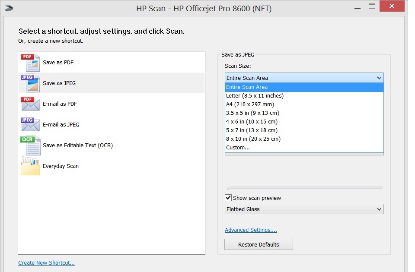Click the HP Scan app icon in title bar
This screenshot has height=272, width=415.
pos(9,8)
